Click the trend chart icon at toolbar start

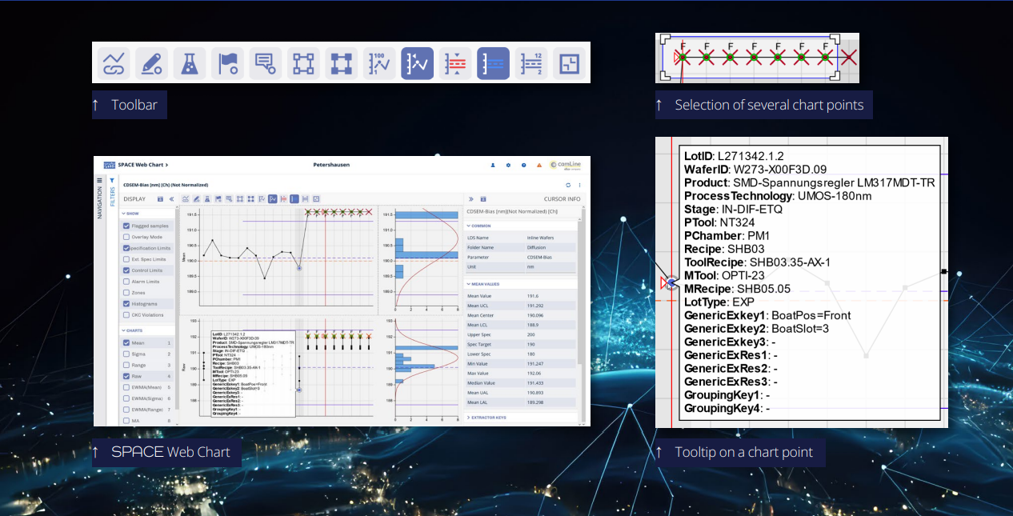pyautogui.click(x=112, y=62)
